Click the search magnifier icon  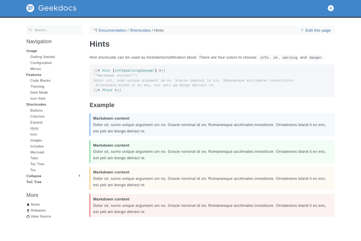[30, 30]
